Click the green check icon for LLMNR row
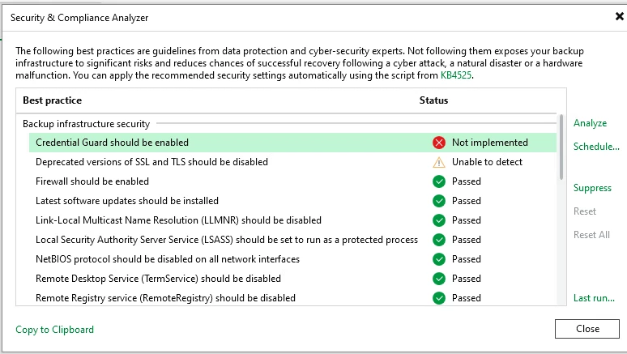 (439, 220)
